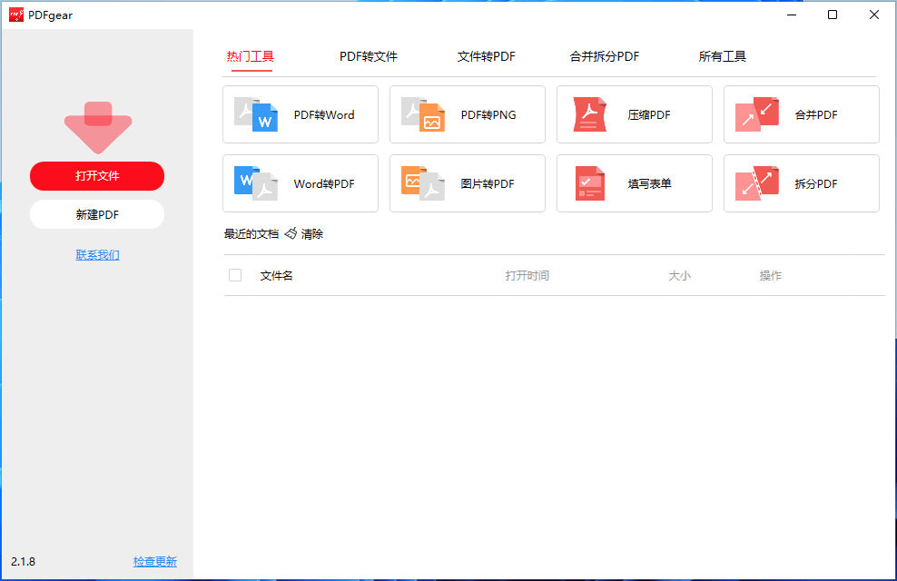Viewport: 897px width, 581px height.
Task: Click the 拆分PDF split icon
Action: pyautogui.click(x=757, y=183)
